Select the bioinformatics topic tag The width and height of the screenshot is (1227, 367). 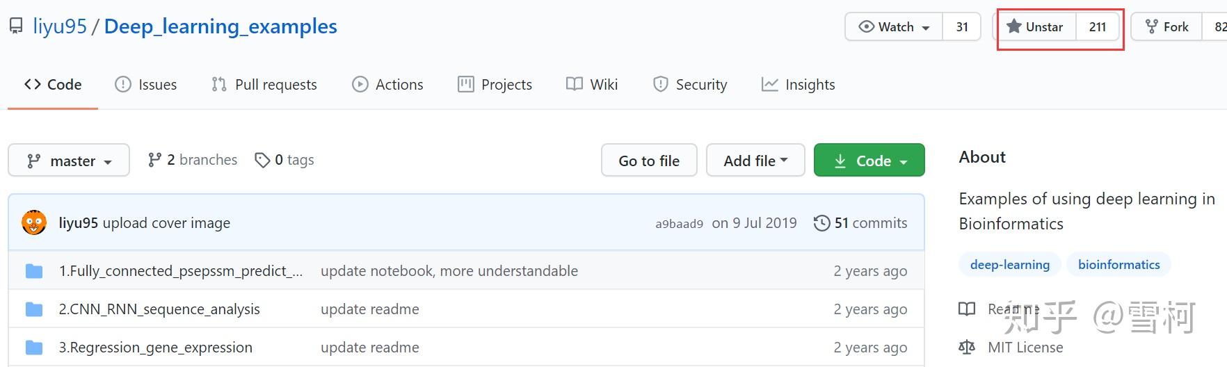click(1119, 265)
